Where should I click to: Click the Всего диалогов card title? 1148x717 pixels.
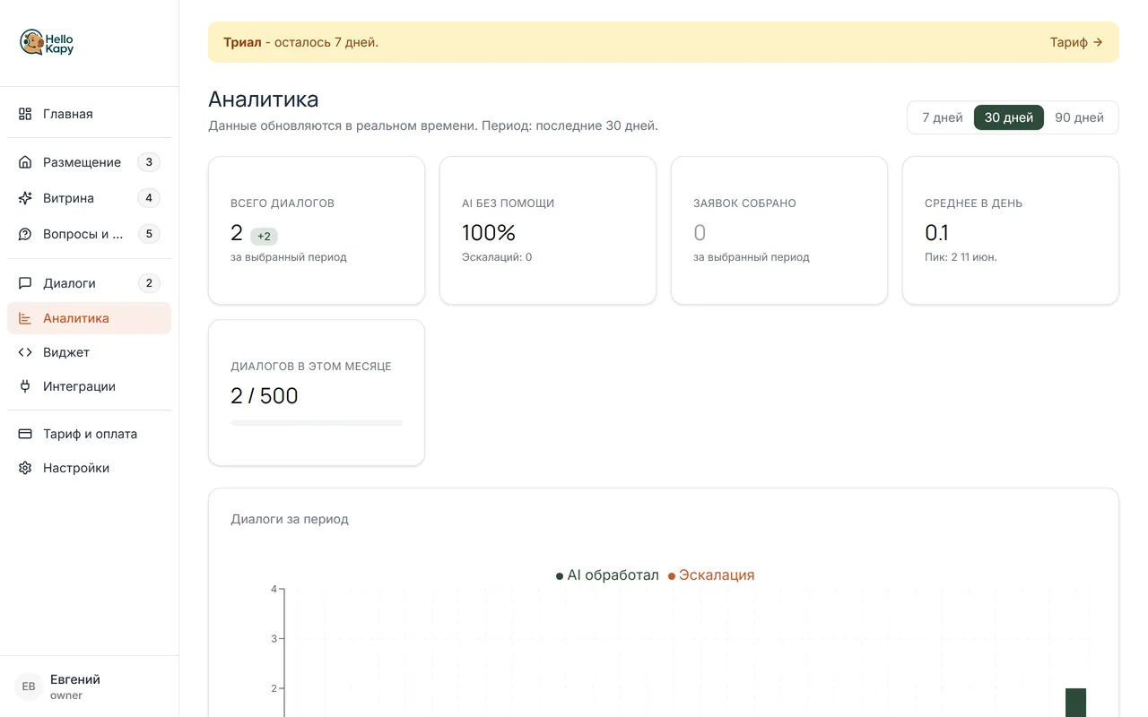click(283, 203)
